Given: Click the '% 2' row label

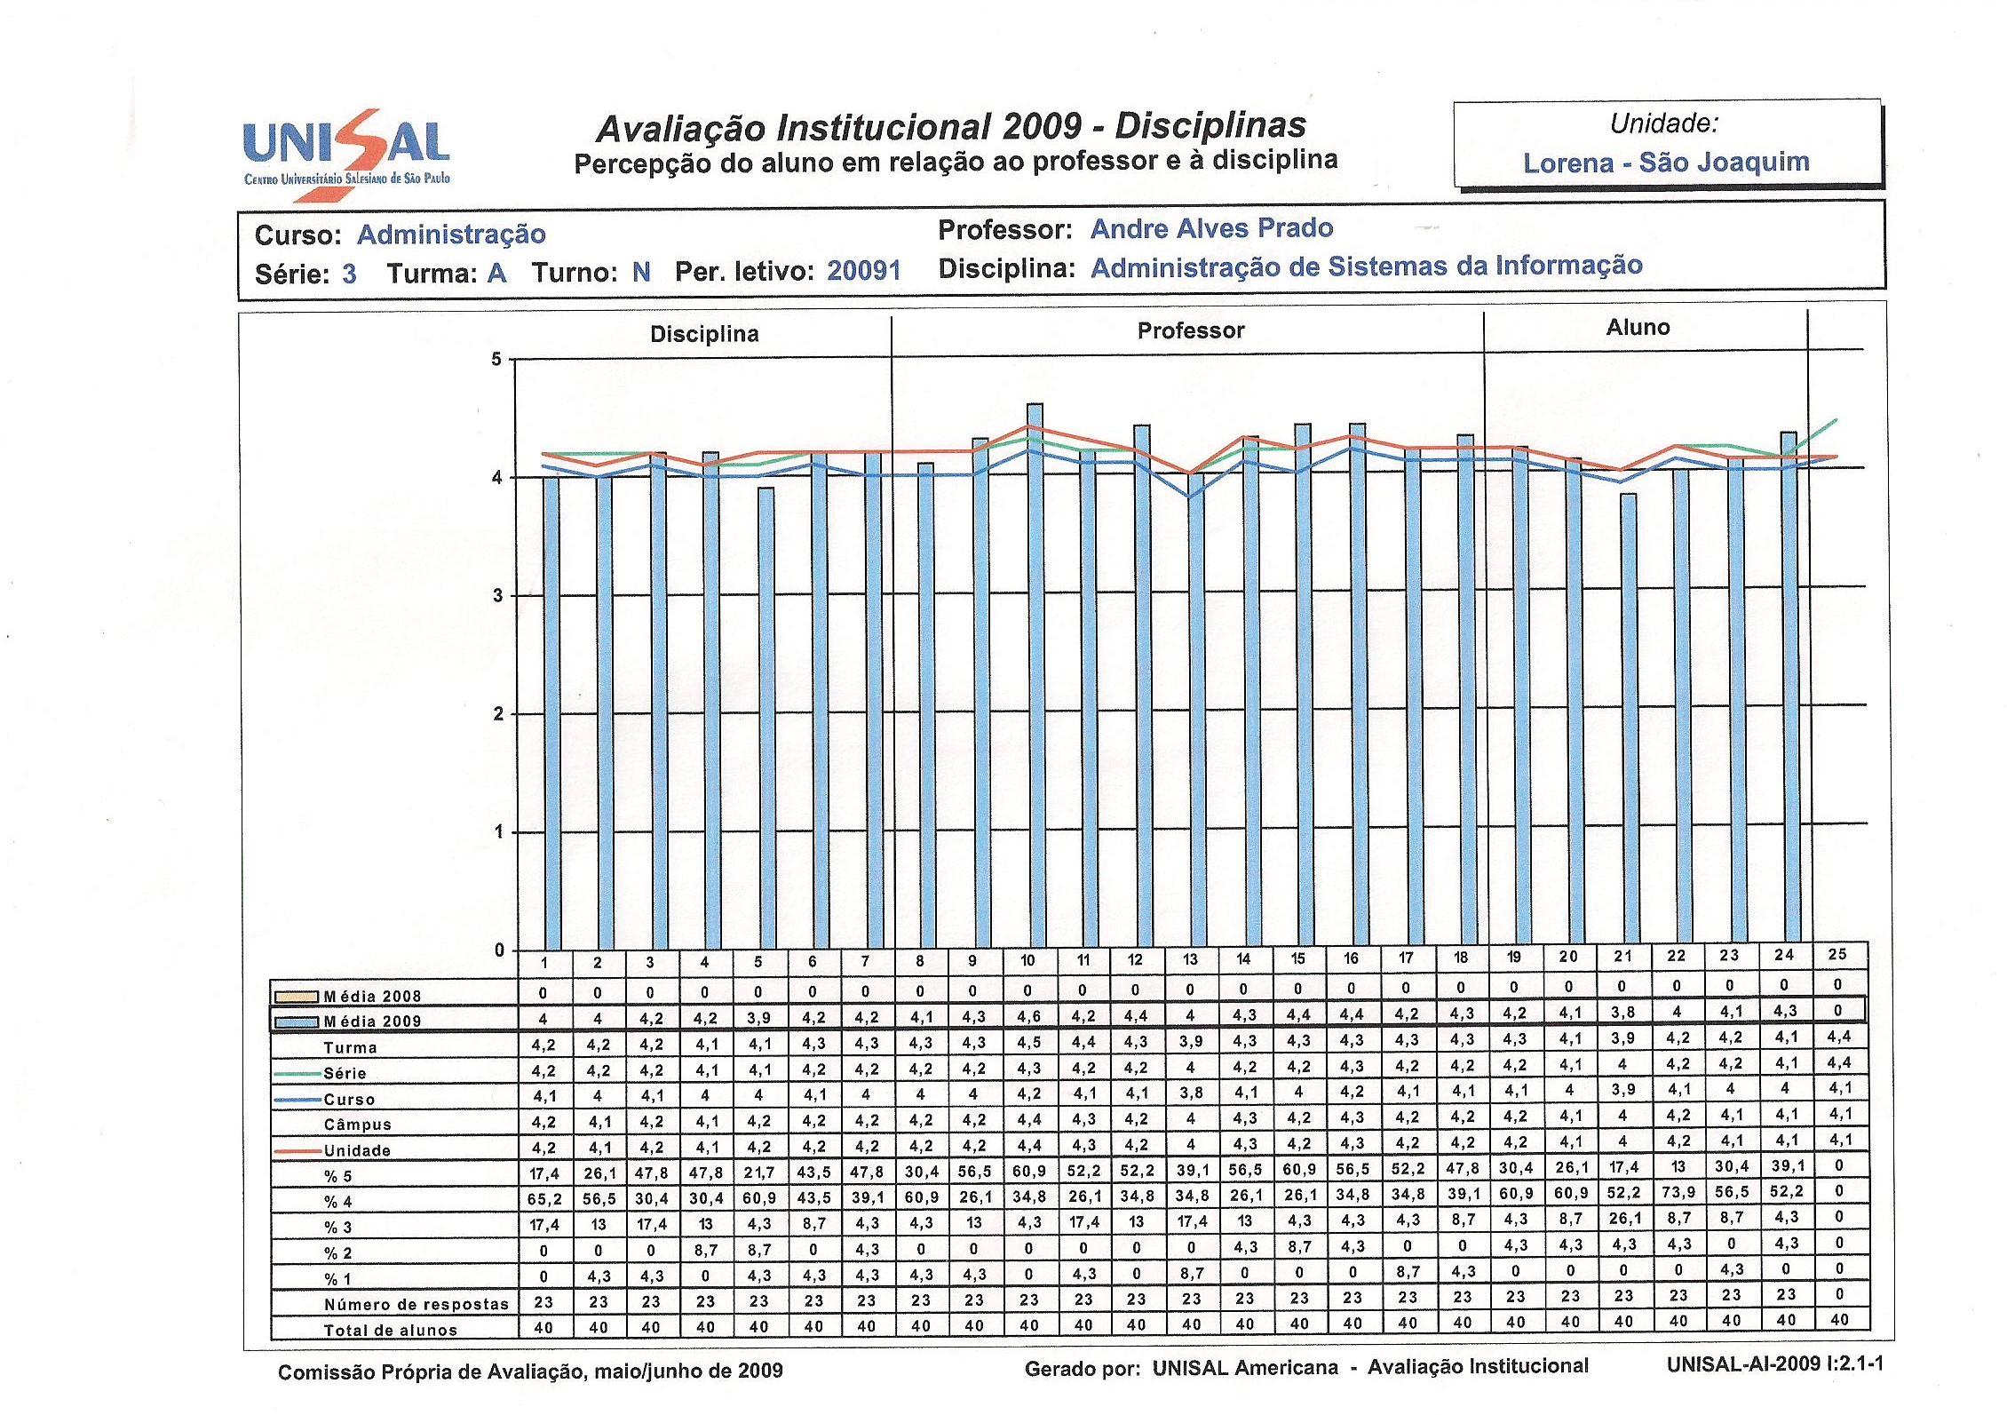Looking at the screenshot, I should pos(338,1253).
